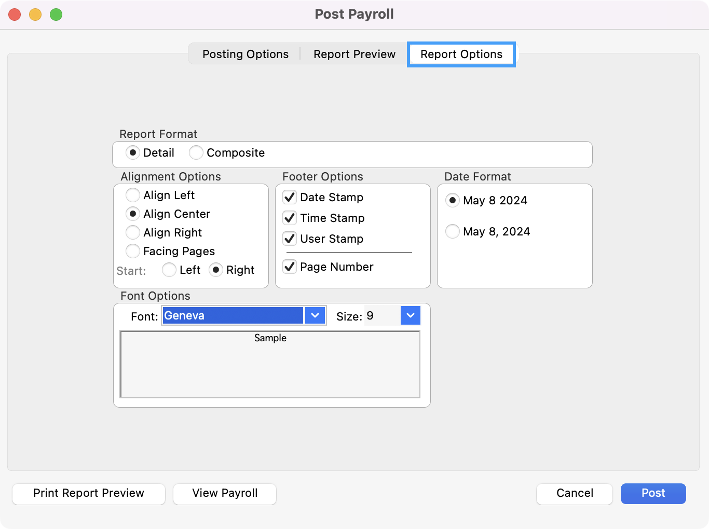Choose the Align Left option

coord(133,195)
